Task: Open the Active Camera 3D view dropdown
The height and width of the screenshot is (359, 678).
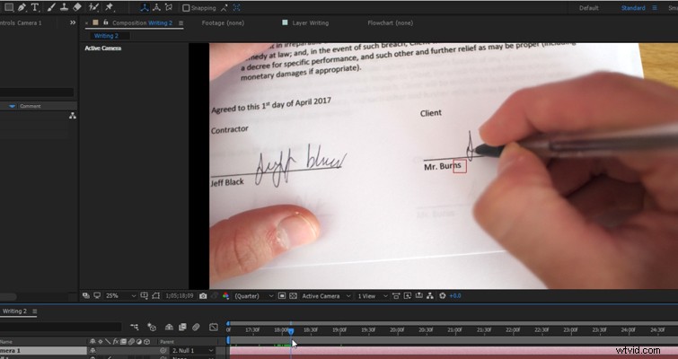Action: tap(327, 296)
